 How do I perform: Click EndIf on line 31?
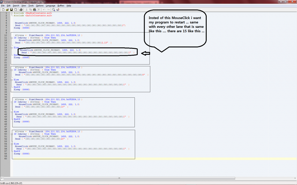click(17, 87)
